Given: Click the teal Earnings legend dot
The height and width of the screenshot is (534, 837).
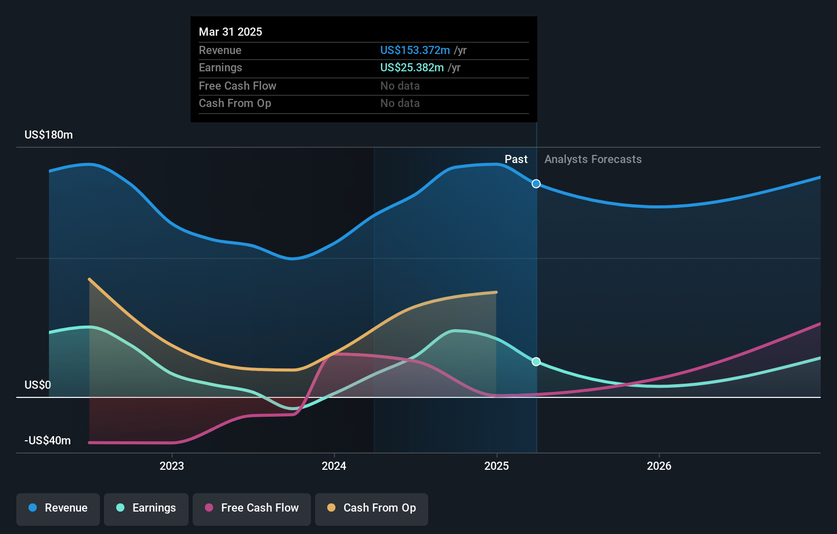Looking at the screenshot, I should (x=120, y=508).
